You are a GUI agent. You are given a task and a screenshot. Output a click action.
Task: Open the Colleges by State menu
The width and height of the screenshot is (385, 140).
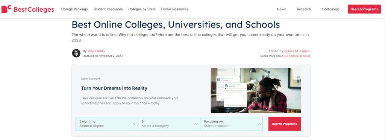coord(142,9)
